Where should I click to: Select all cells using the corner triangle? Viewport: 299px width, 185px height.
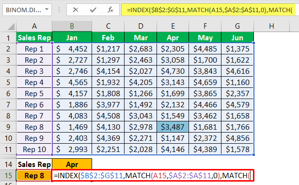click(x=11, y=27)
